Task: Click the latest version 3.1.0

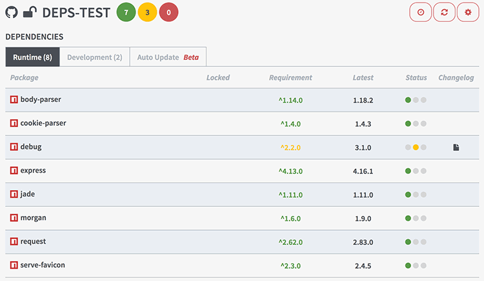Action: (x=363, y=148)
